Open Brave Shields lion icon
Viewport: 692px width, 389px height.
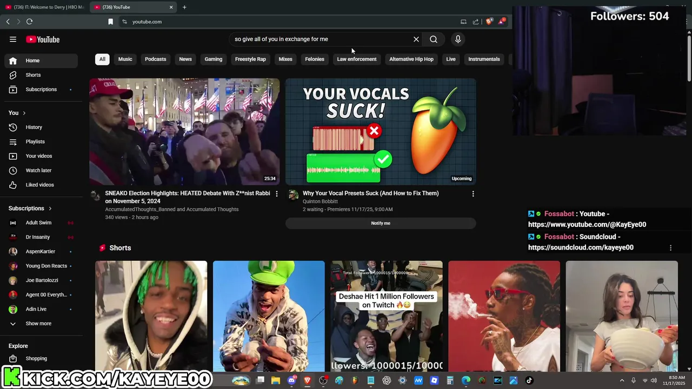coord(489,22)
